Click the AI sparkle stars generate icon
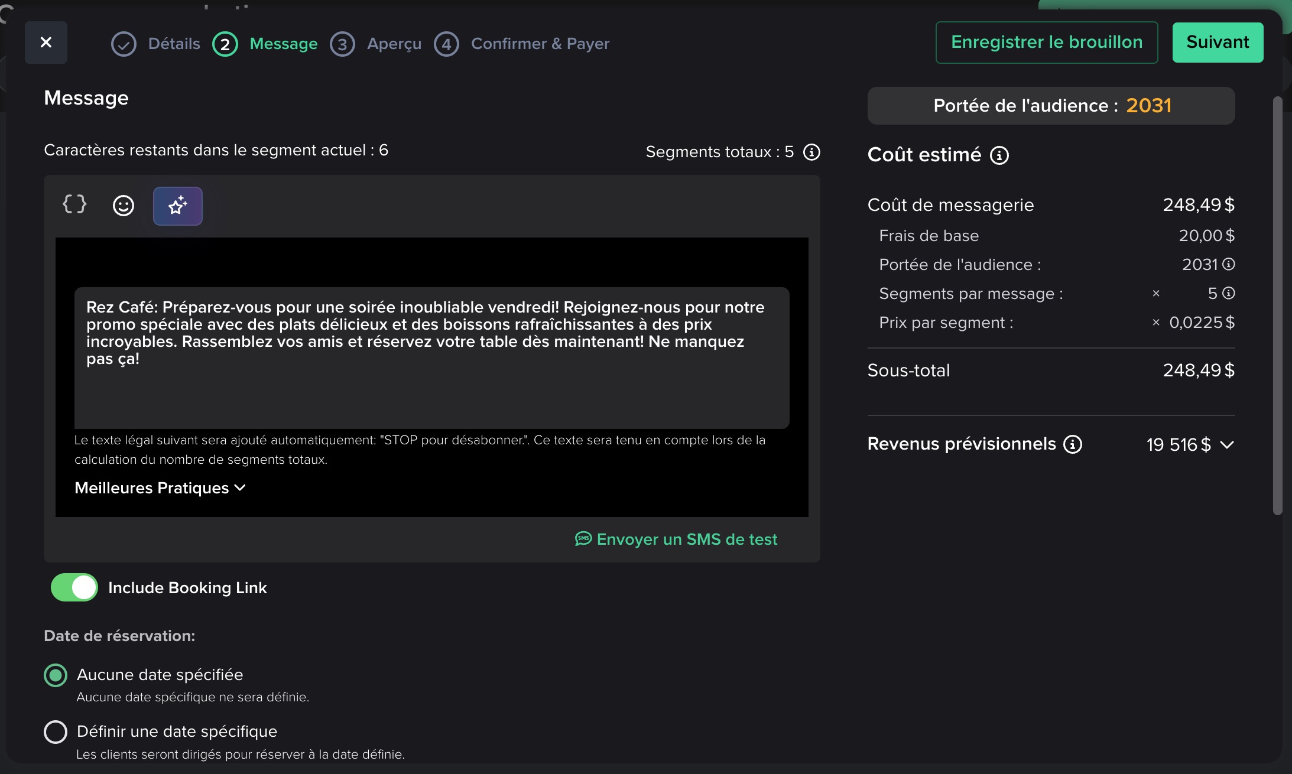The height and width of the screenshot is (774, 1292). click(x=177, y=206)
